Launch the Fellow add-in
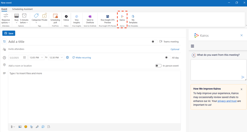 [x=66, y=18]
